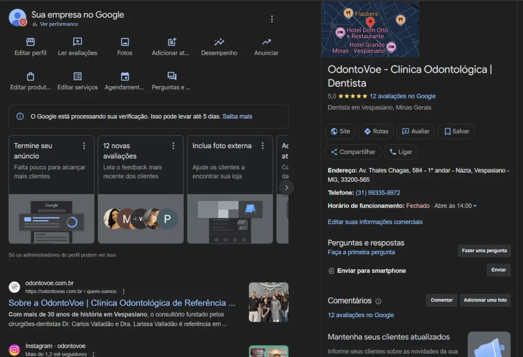Click the megaphone illustration thumbnail
The image size is (523, 357).
pos(489,344)
